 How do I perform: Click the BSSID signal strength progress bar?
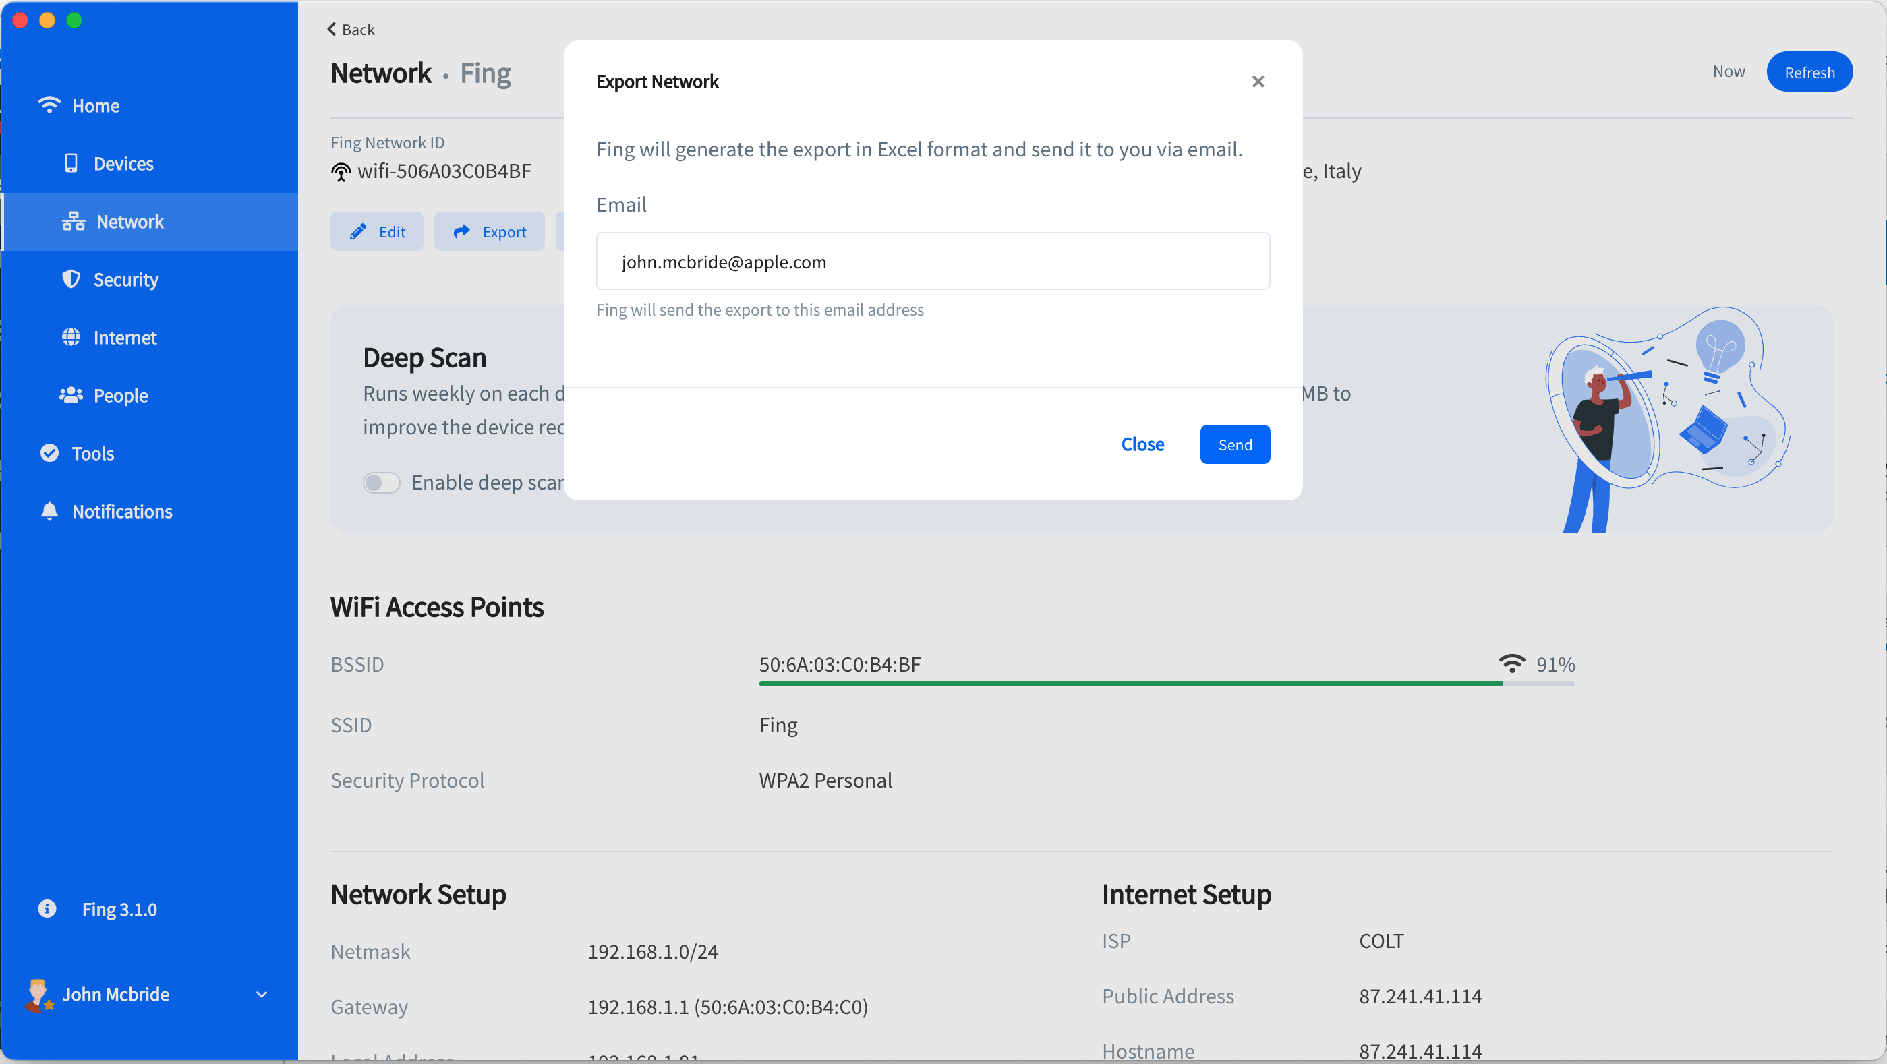(1167, 683)
